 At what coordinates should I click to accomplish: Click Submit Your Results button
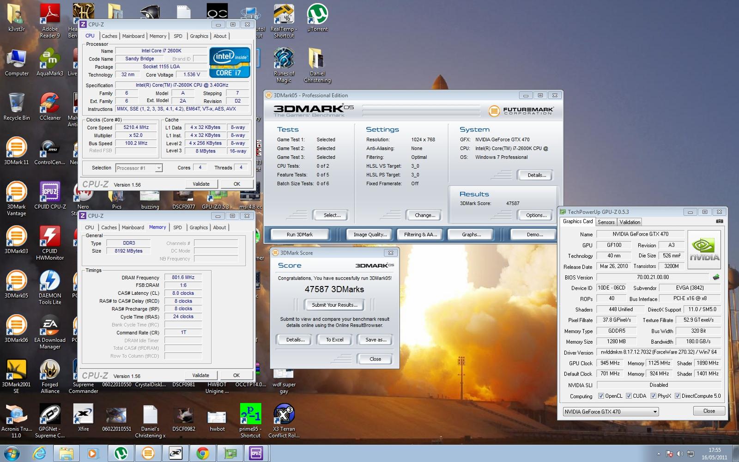(334, 305)
